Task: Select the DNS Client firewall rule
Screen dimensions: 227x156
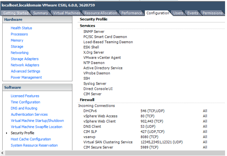Action: (92, 126)
